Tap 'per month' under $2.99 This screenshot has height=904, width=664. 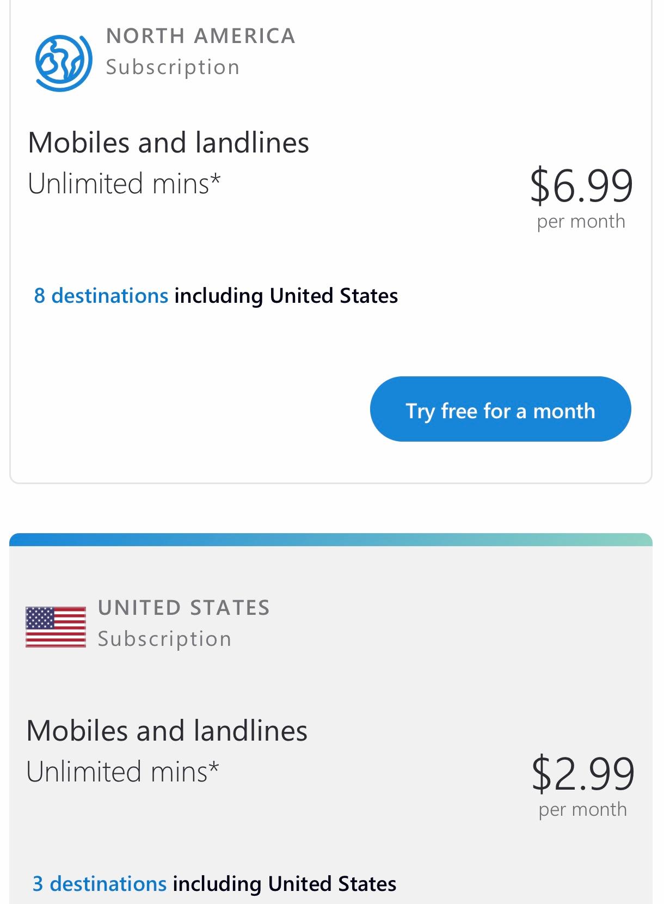pos(583,809)
